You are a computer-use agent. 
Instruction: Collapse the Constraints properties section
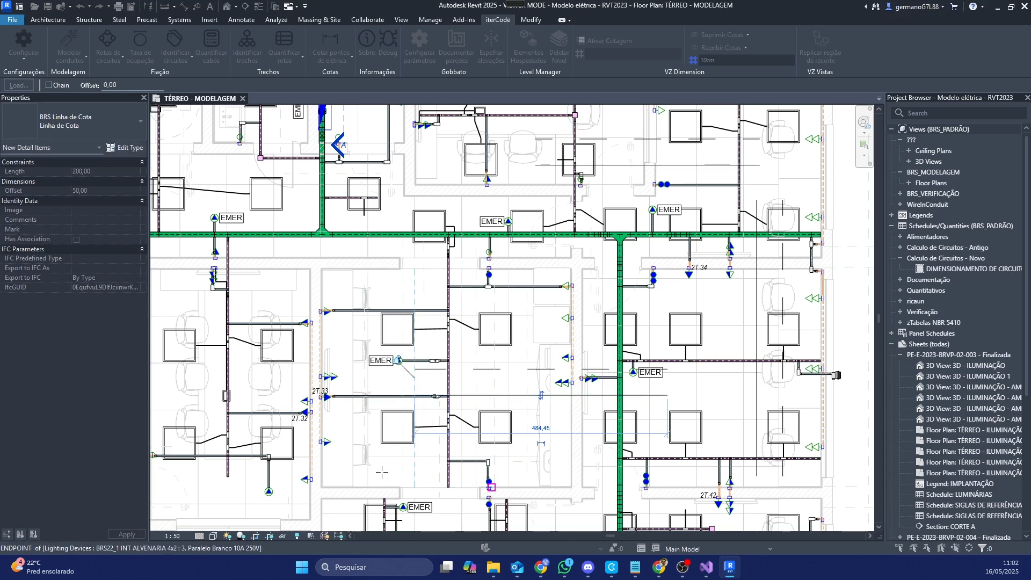[142, 162]
